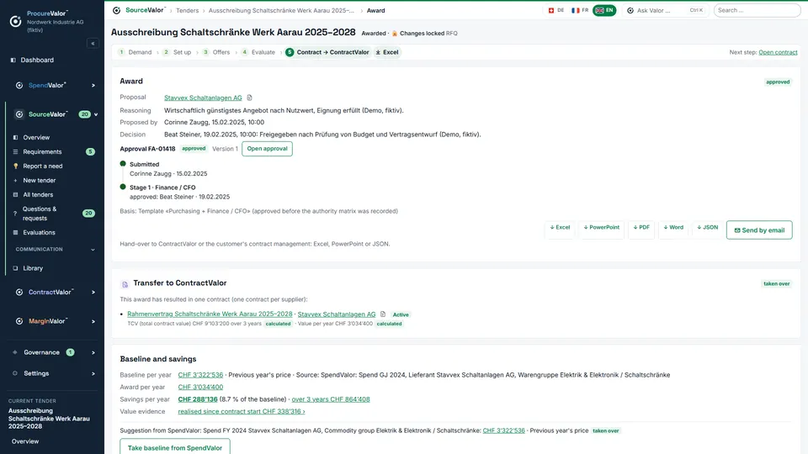Open the supplier link in the contract row

337,314
